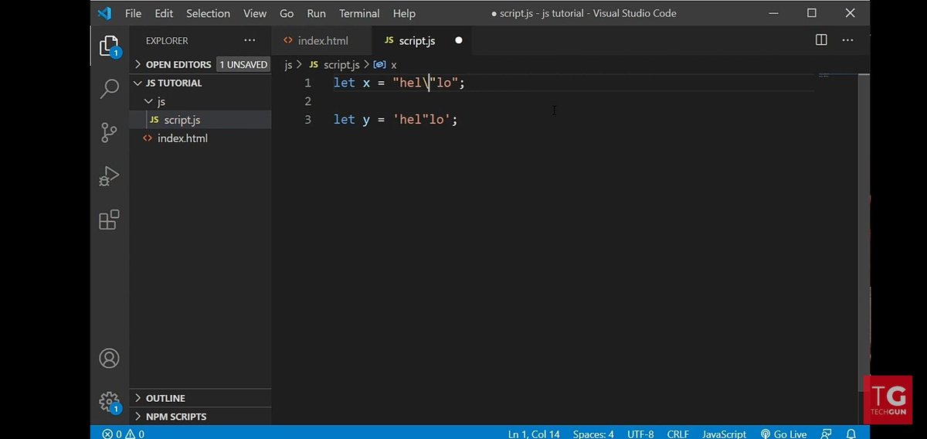Click the script.js breadcrumb segment
This screenshot has height=439, width=927.
pyautogui.click(x=334, y=65)
